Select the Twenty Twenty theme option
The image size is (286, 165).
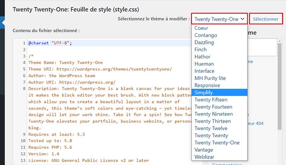[x=219, y=135]
